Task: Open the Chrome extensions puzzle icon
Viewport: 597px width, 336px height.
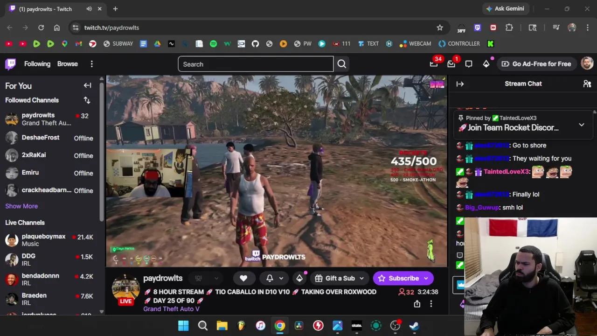Action: click(x=509, y=28)
